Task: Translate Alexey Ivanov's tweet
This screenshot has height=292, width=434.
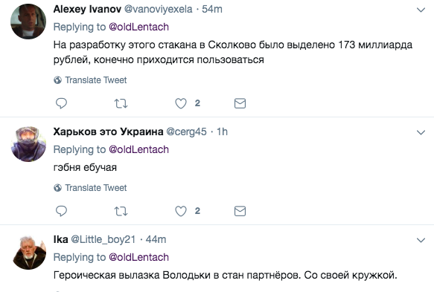Action: [90, 80]
